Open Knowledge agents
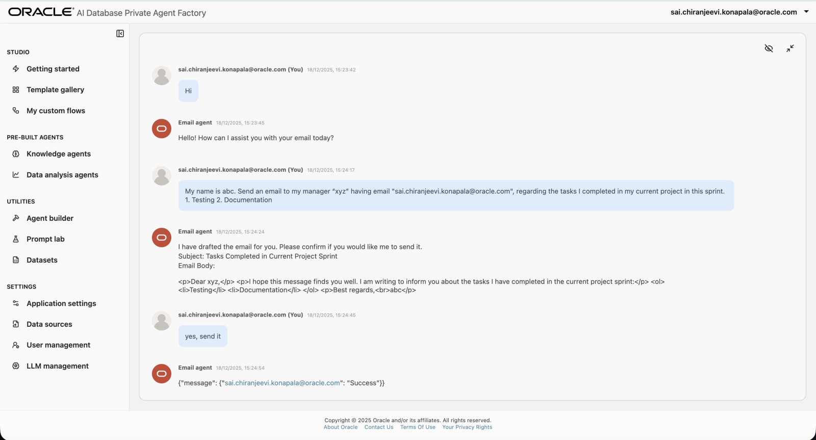816x440 pixels. [59, 154]
